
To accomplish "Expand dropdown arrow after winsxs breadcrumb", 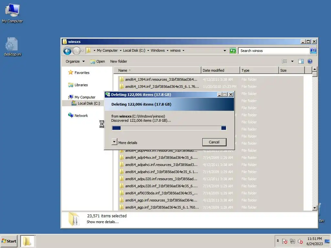I will [x=183, y=51].
